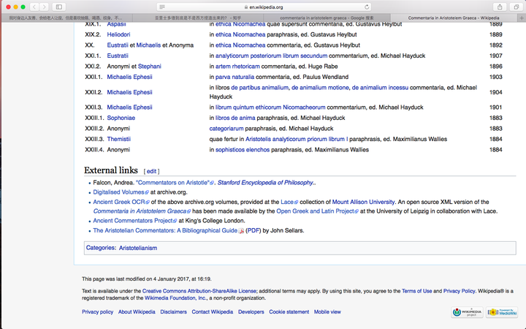Open Aristotelis analyticorum priorum librum I link
Screen dimensions: 526x329
tap(297, 139)
